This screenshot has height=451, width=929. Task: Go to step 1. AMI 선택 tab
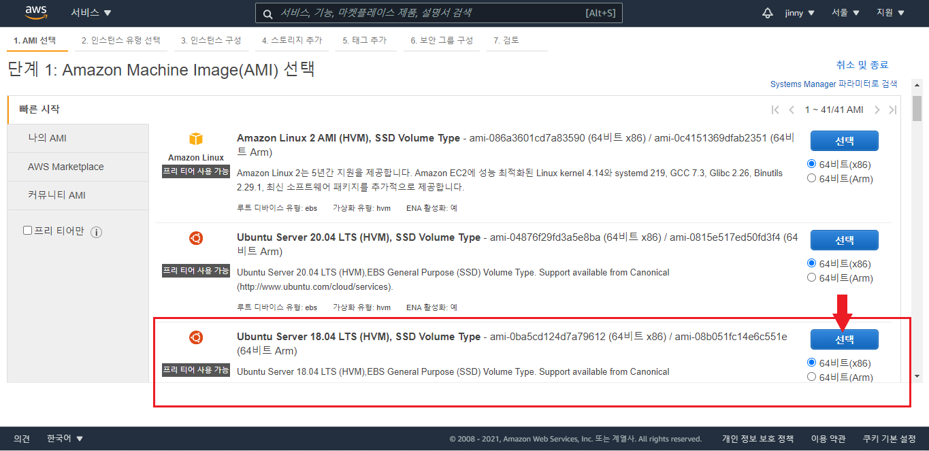35,40
